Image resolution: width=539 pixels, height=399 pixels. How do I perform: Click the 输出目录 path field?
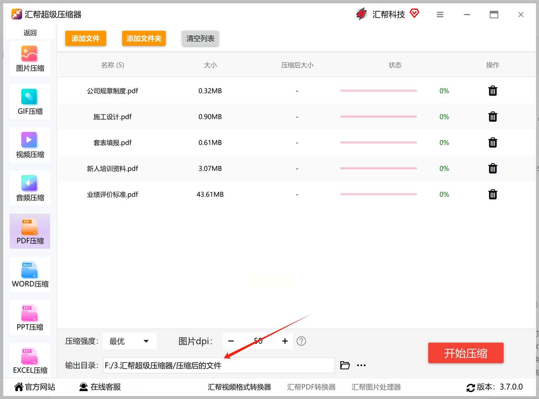click(x=219, y=366)
